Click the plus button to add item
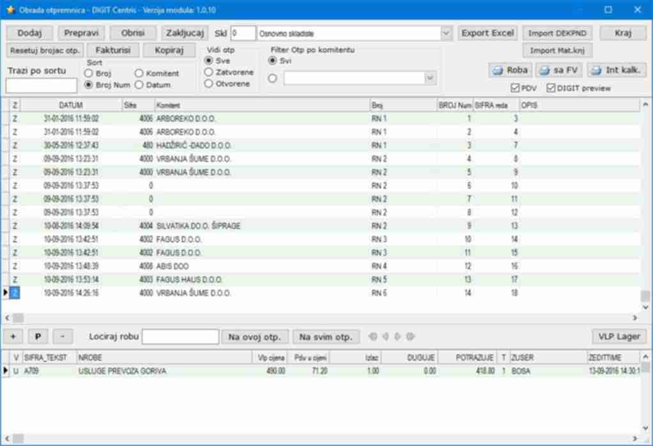This screenshot has width=653, height=446. pyautogui.click(x=13, y=336)
